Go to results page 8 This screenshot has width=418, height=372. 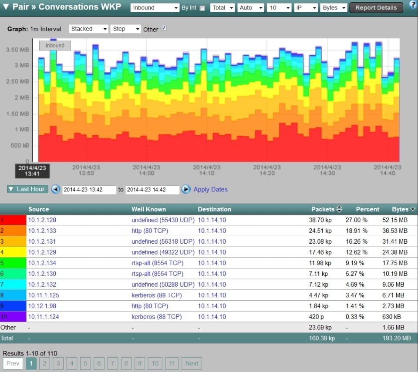coord(126,363)
